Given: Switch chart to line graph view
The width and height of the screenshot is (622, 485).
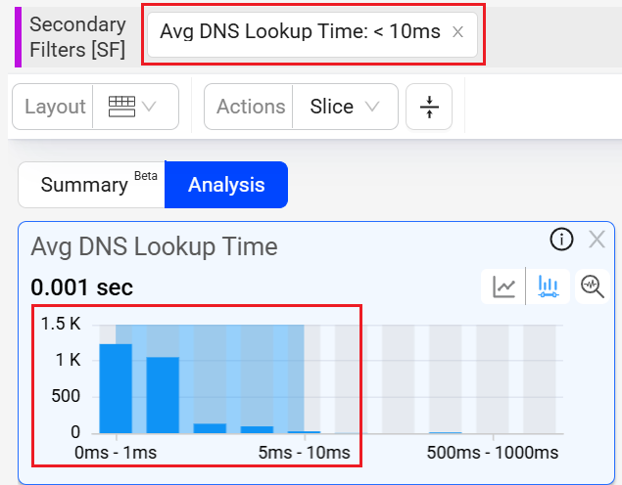Looking at the screenshot, I should [504, 287].
